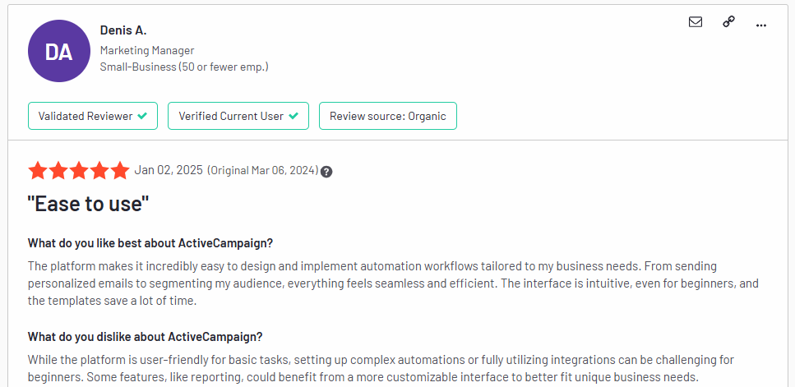Click the question mark help icon
Image resolution: width=795 pixels, height=387 pixels.
pos(327,172)
